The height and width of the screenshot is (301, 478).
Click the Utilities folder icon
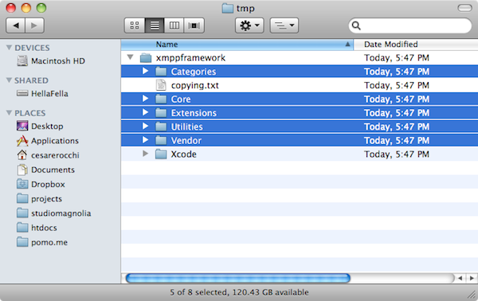(161, 127)
